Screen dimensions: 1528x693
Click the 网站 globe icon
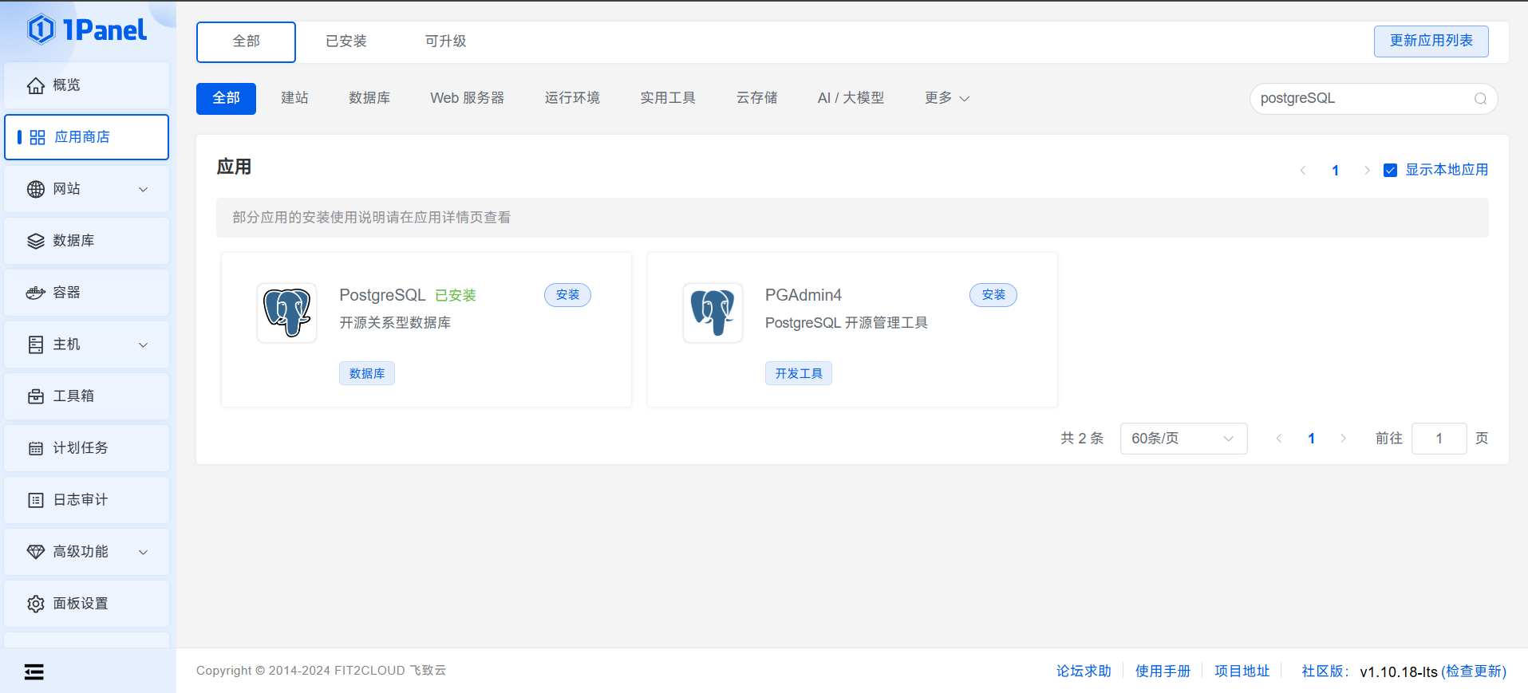point(36,189)
